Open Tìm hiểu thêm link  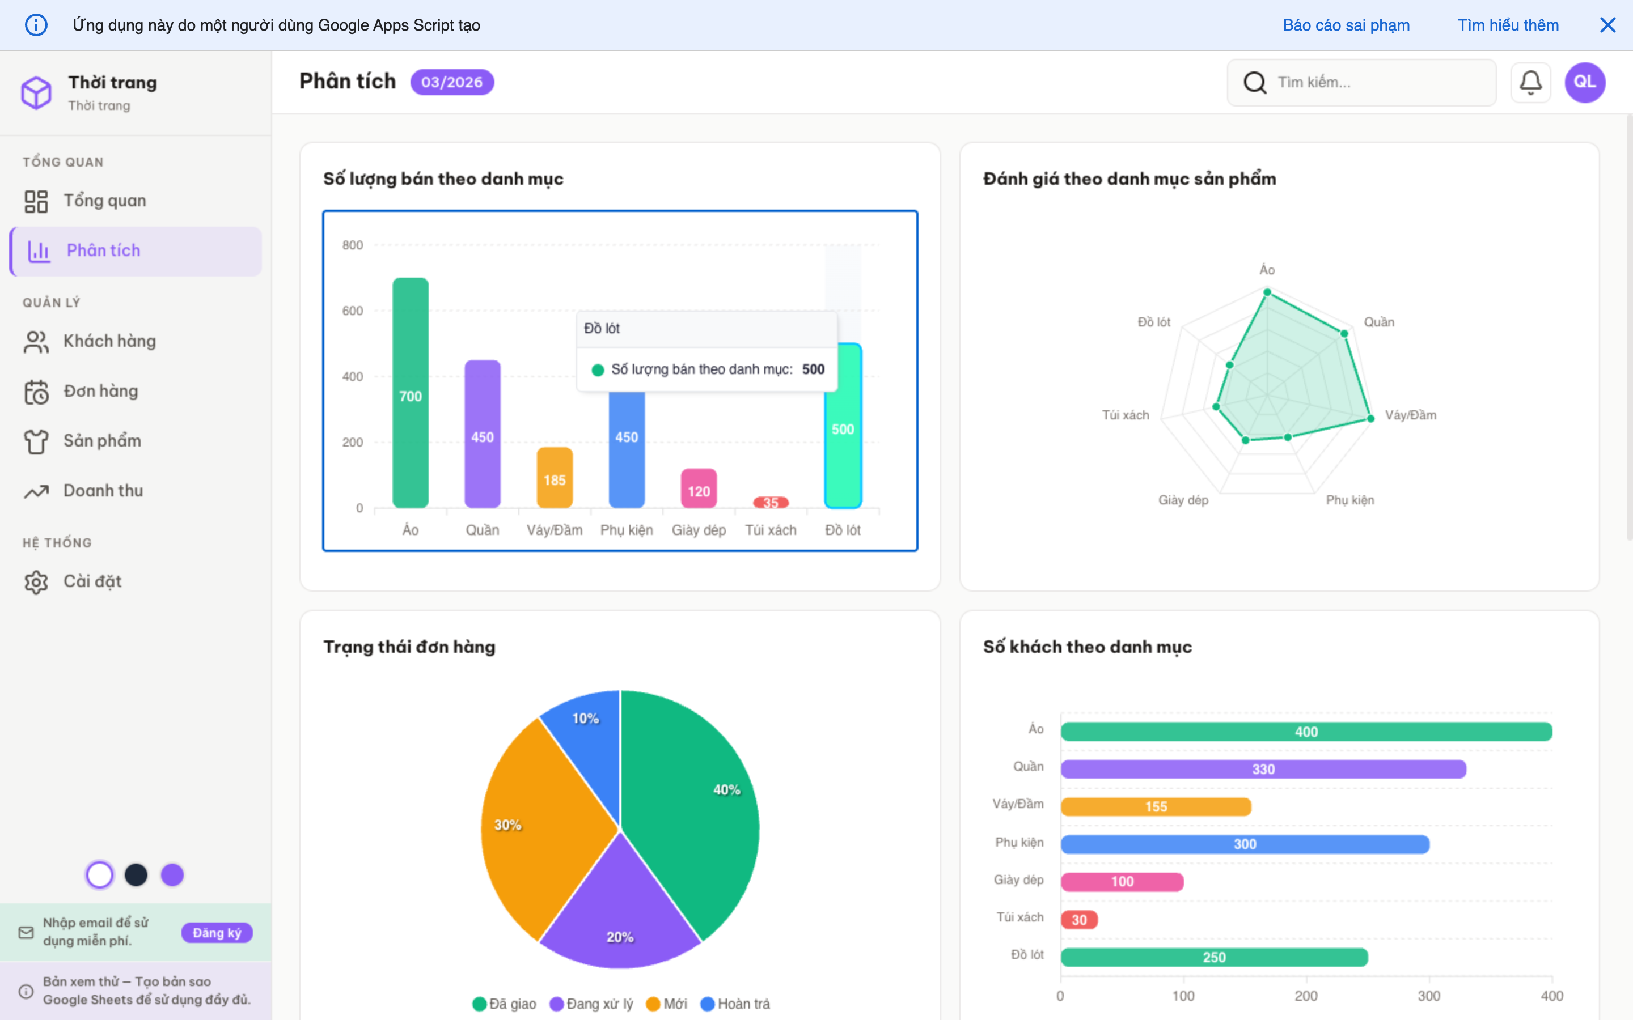click(1508, 25)
